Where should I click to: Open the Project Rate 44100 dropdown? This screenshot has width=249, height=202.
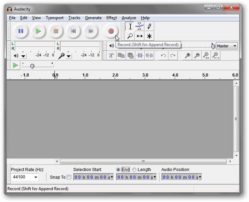click(36, 177)
